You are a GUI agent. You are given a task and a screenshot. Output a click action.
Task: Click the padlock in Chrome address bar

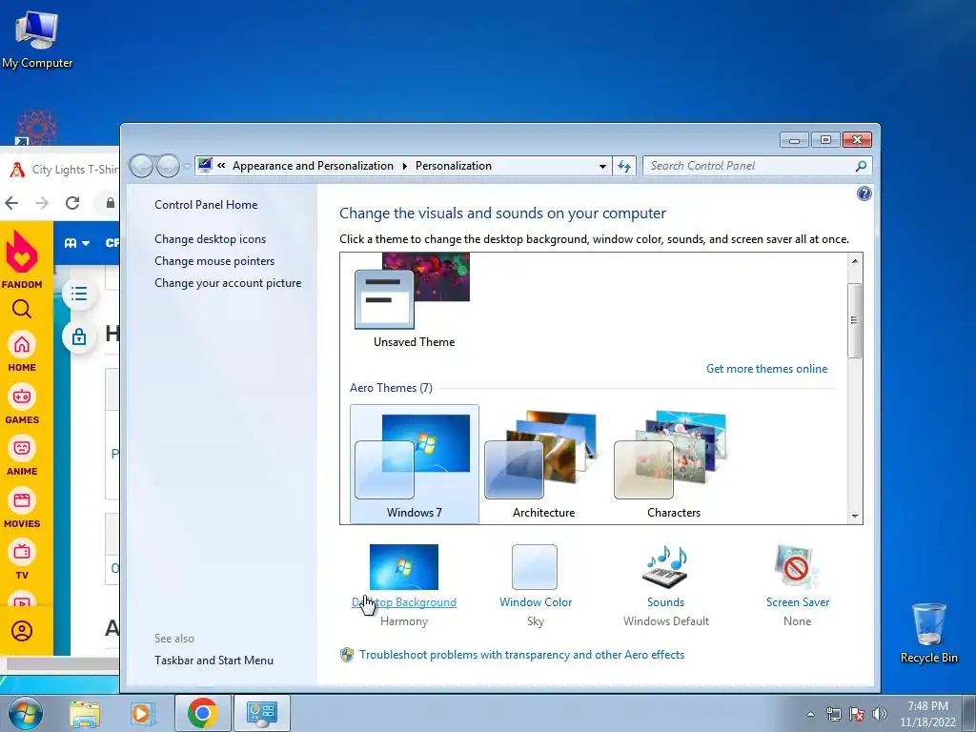click(x=111, y=203)
